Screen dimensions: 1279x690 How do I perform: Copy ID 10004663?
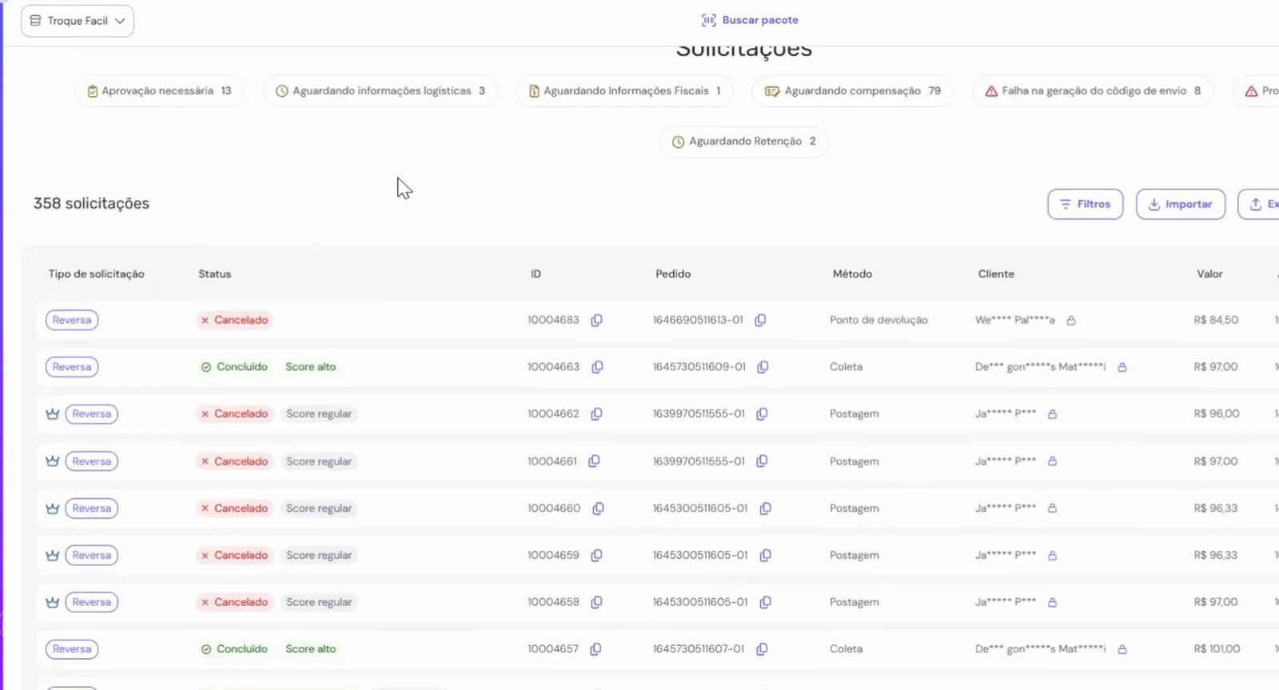tap(597, 367)
